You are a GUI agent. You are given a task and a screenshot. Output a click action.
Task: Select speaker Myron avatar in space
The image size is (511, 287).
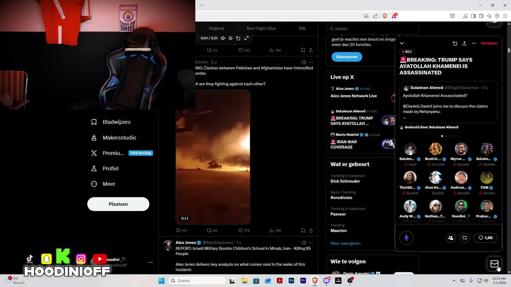(461, 149)
